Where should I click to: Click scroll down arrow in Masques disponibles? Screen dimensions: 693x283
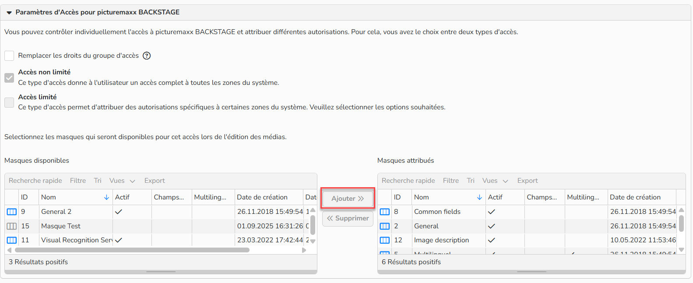pyautogui.click(x=313, y=241)
